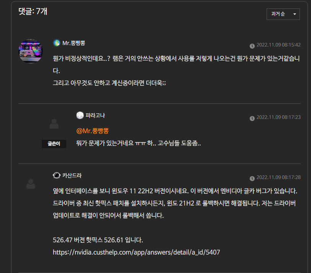Image resolution: width=311 pixels, height=273 pixels.
Task: Open 파라고나 username link
Action: 95,115
